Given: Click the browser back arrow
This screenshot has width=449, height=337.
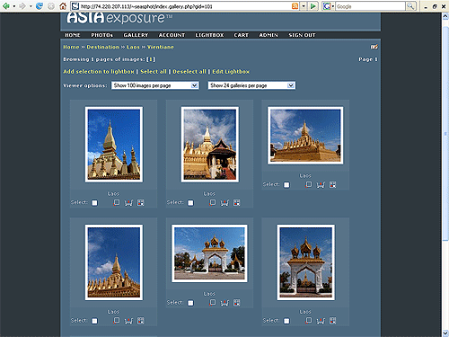Looking at the screenshot, I should 5,6.
